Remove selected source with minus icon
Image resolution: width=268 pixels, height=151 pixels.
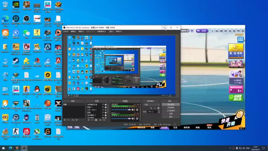pos(92,120)
